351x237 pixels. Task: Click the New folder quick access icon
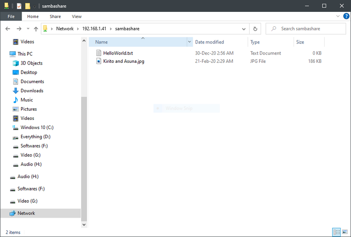pos(28,6)
